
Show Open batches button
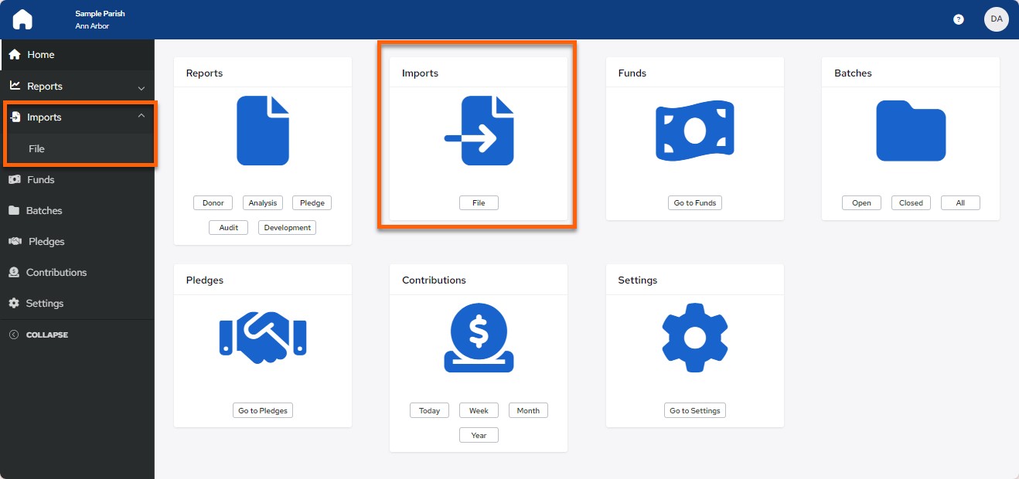point(861,203)
